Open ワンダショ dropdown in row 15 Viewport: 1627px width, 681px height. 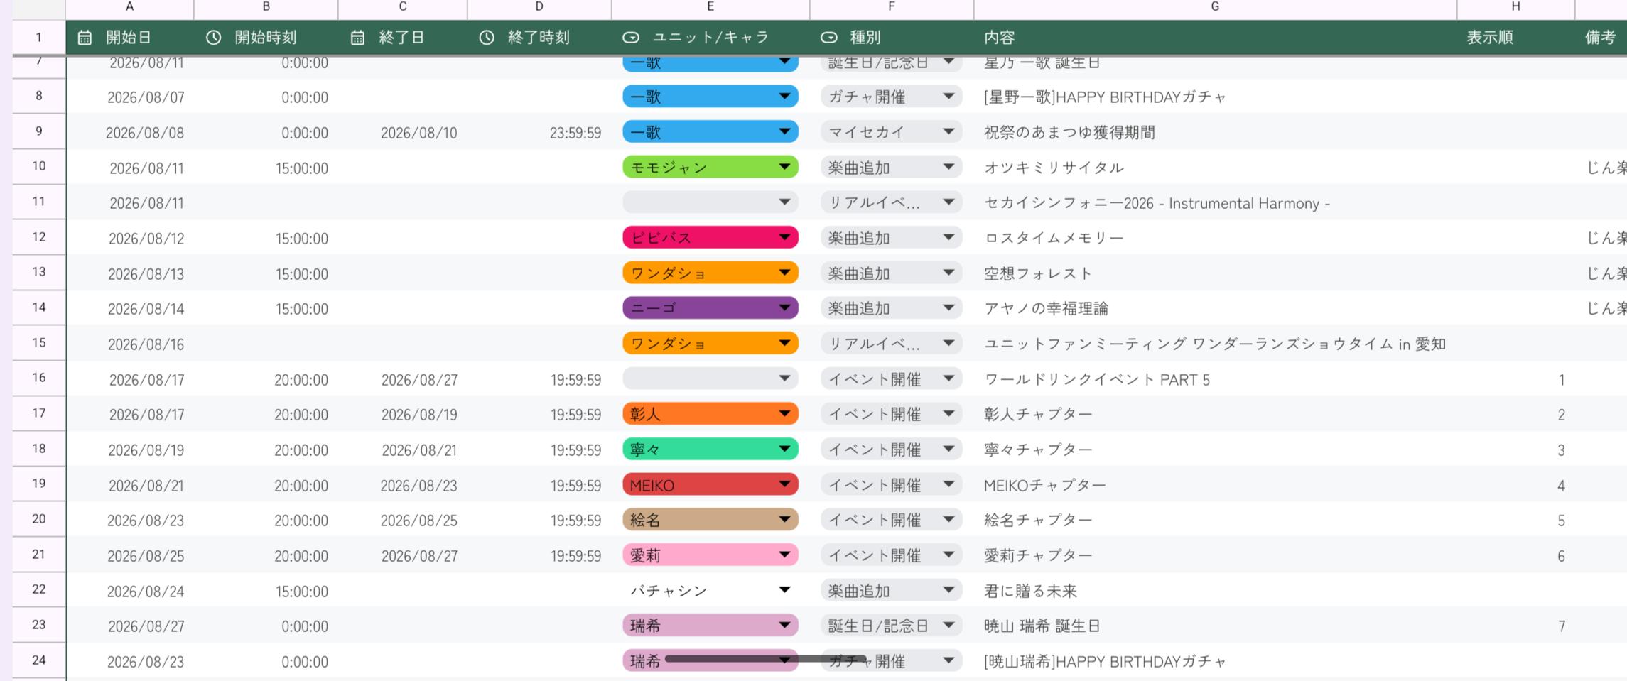pyautogui.click(x=710, y=344)
